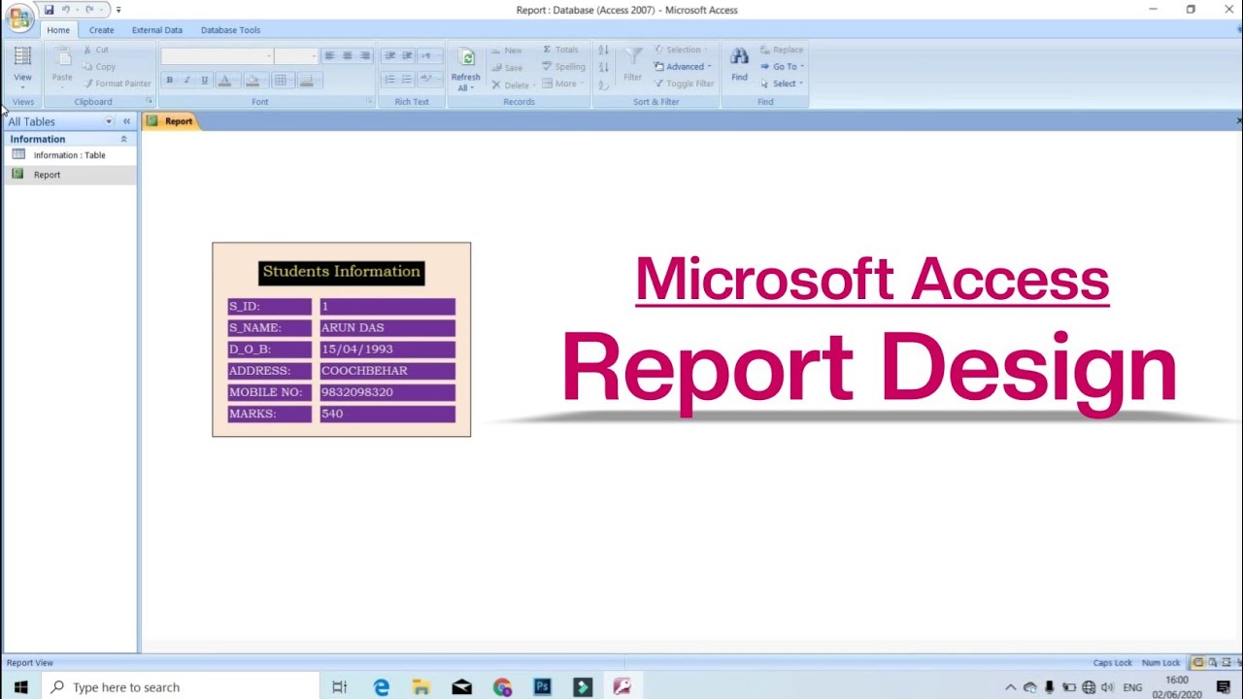Switch to the Home ribbon tab

click(x=58, y=30)
